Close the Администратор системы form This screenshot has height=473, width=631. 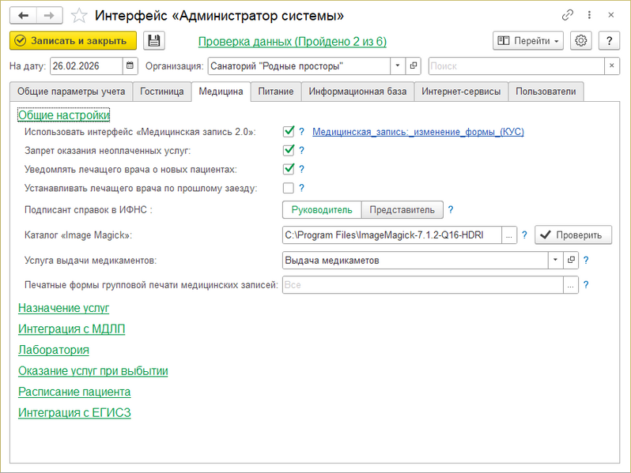611,15
